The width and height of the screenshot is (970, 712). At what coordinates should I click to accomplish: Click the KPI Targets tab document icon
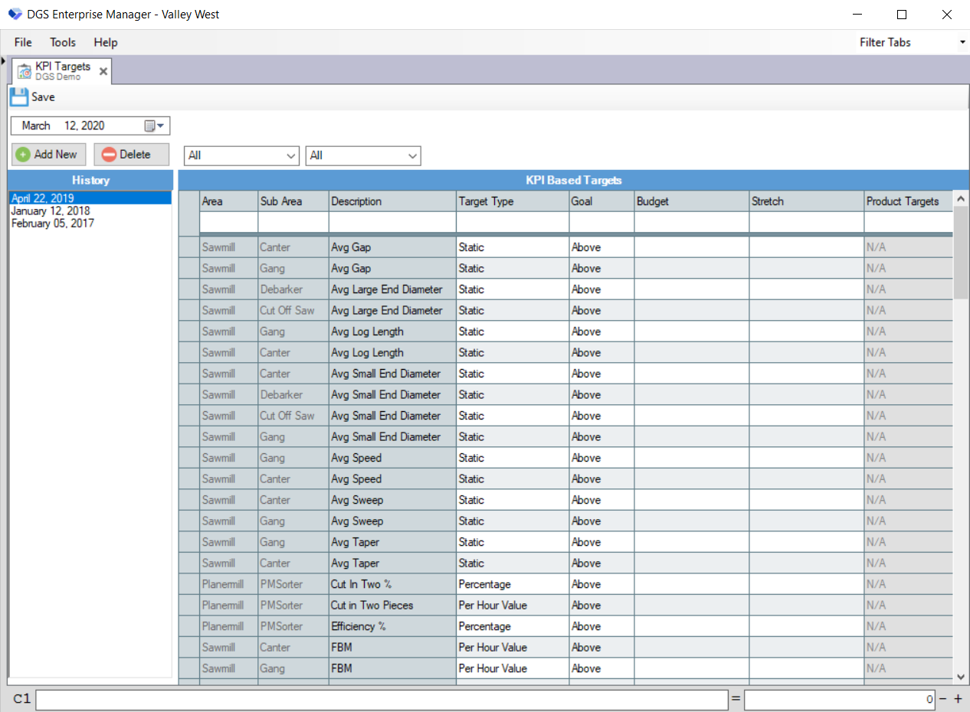tap(24, 70)
